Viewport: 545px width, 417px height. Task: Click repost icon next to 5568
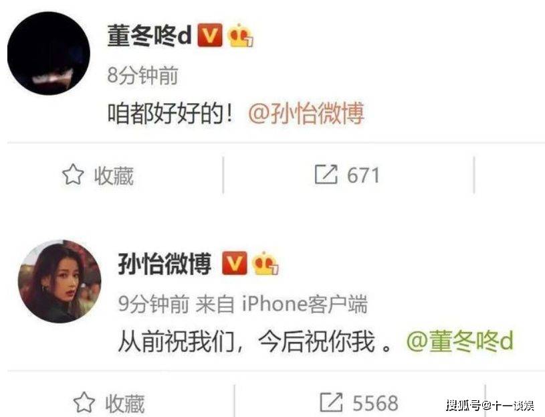coord(331,402)
